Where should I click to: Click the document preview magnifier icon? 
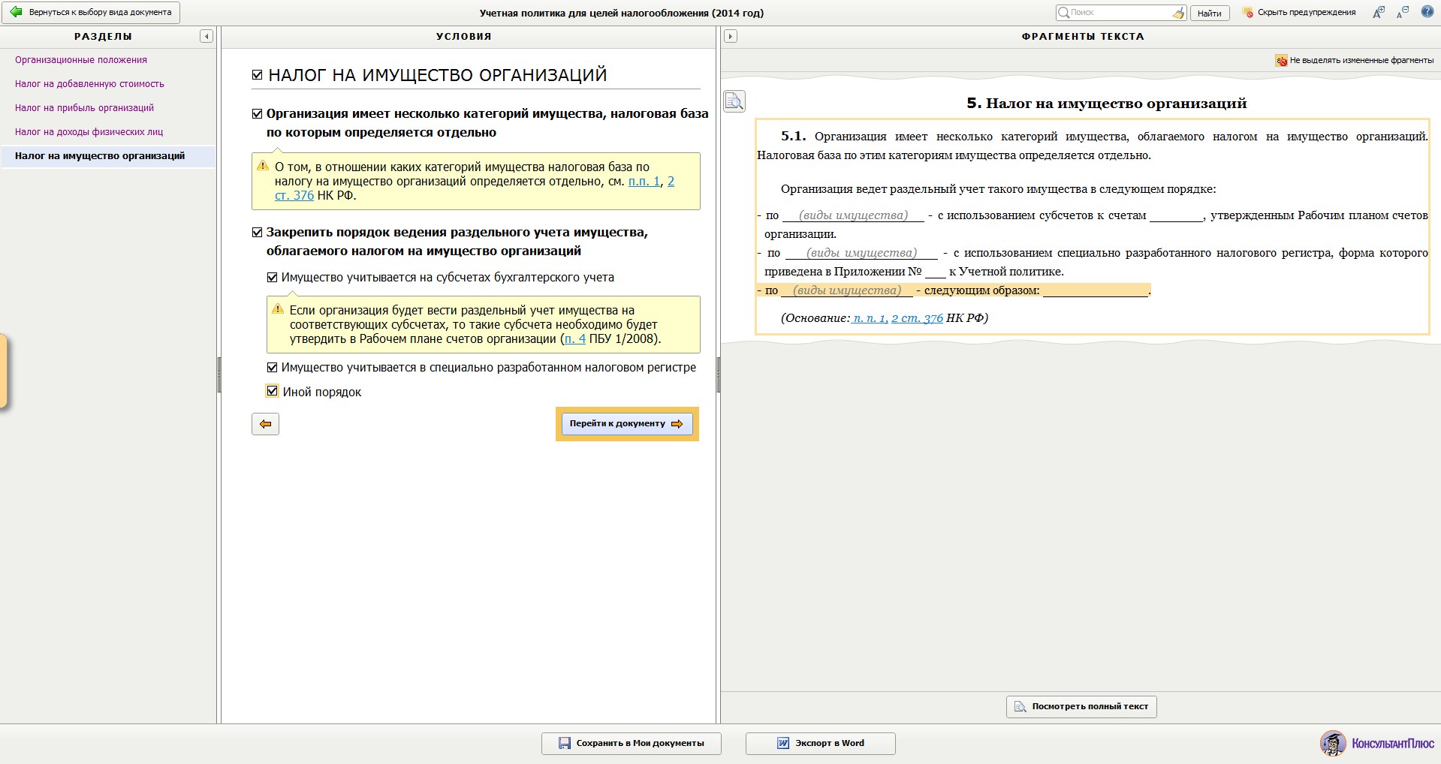(x=734, y=101)
